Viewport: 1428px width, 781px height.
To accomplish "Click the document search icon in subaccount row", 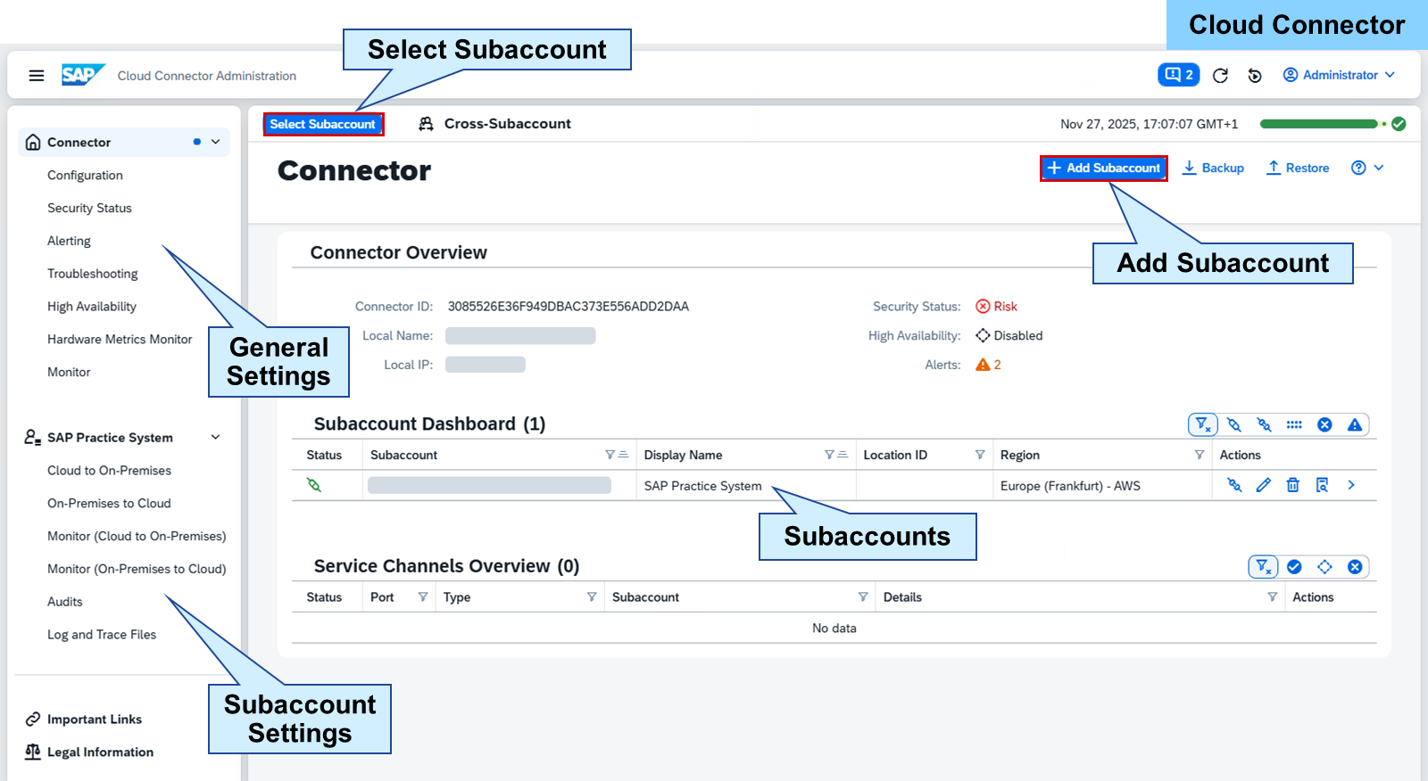I will (1322, 485).
